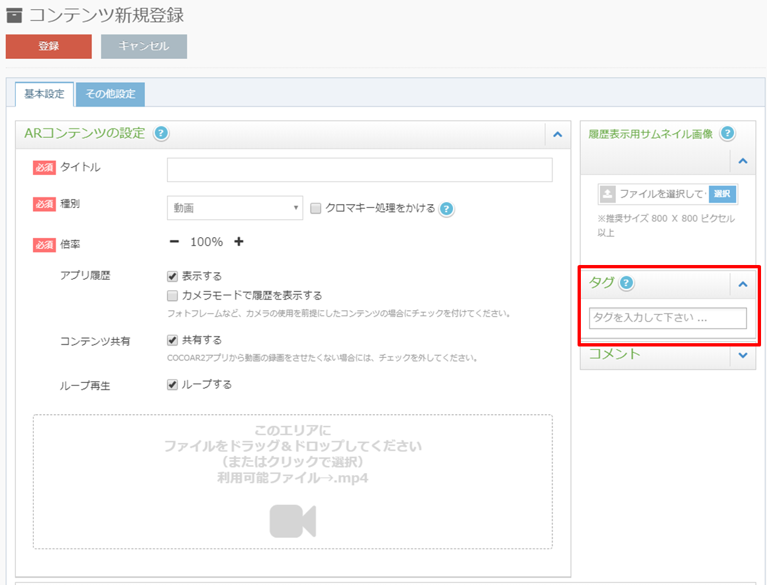The height and width of the screenshot is (585, 767).
Task: Click the upload icon in the thumbnail file field
Action: 607,194
